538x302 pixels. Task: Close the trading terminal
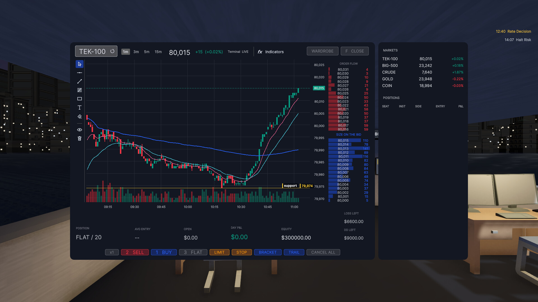click(355, 51)
